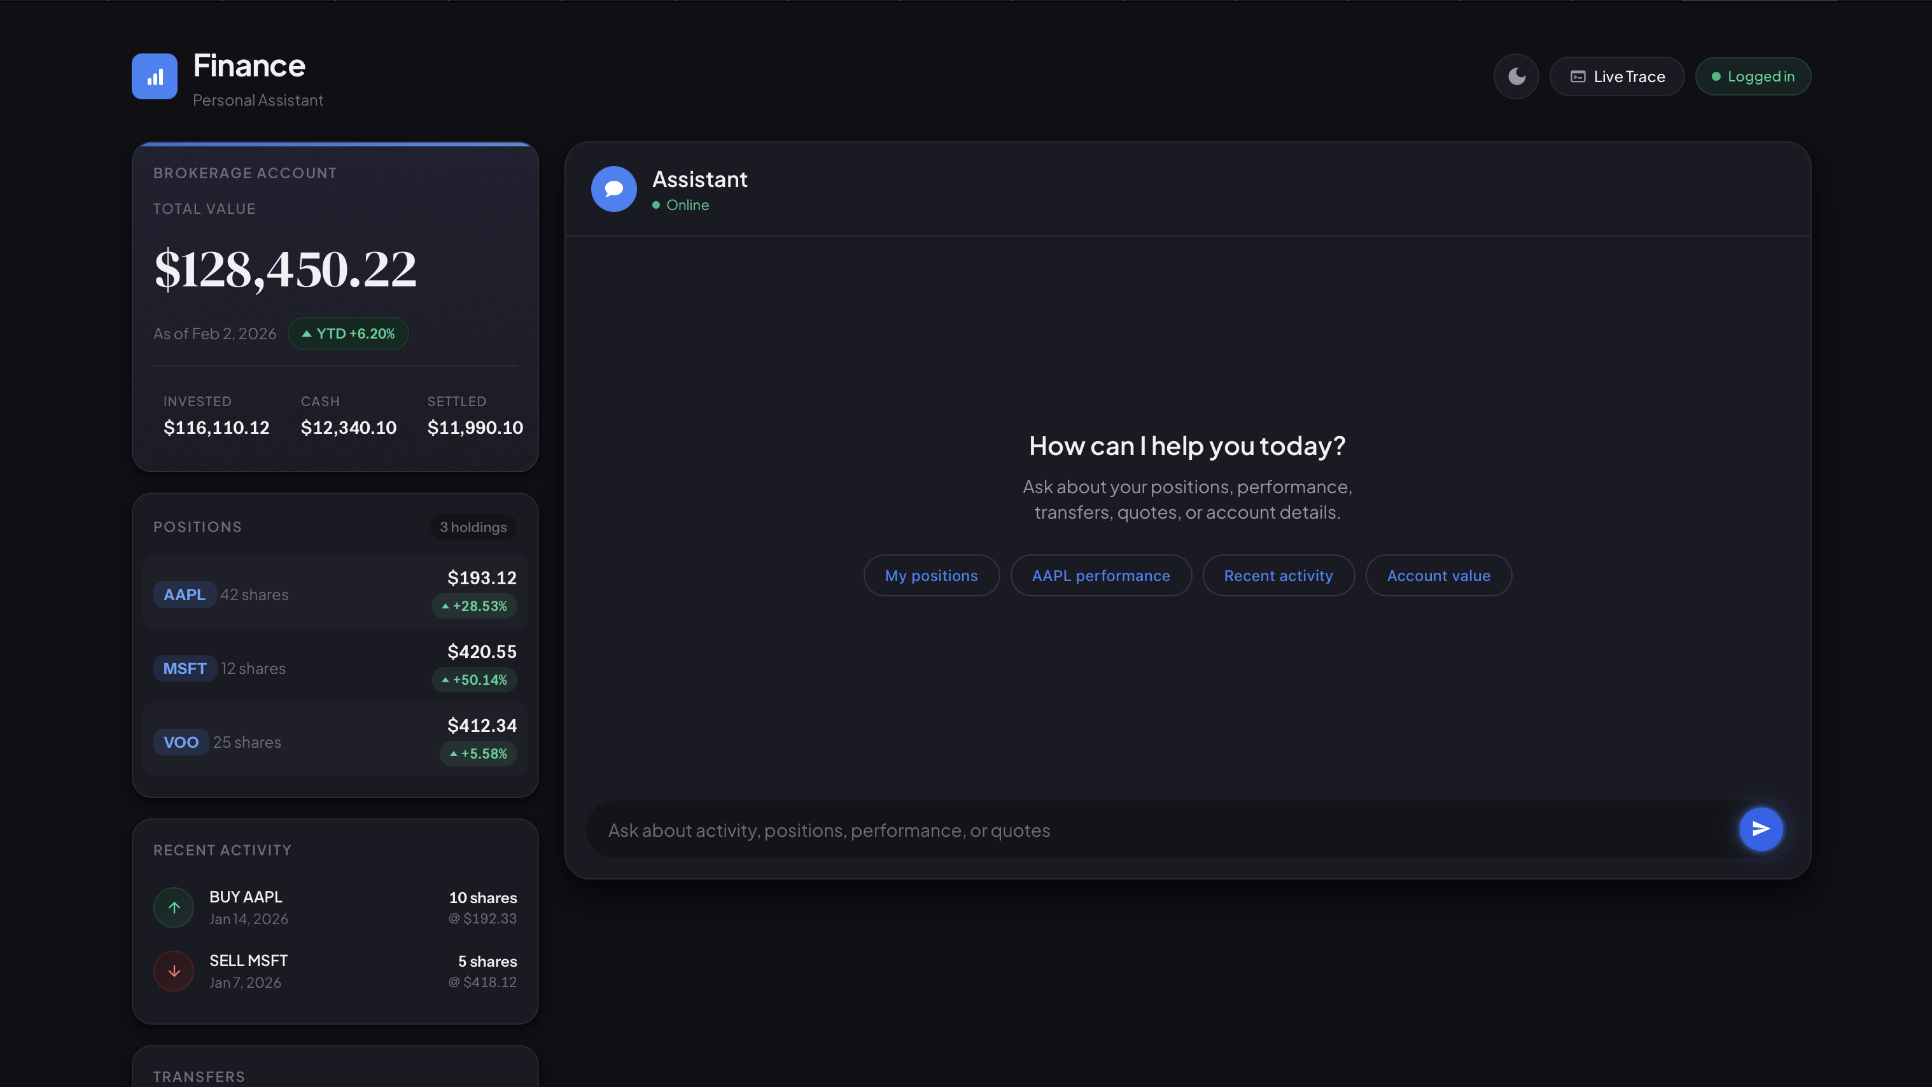Choose the Recent activity suggestion chip
This screenshot has width=1932, height=1087.
(x=1278, y=575)
